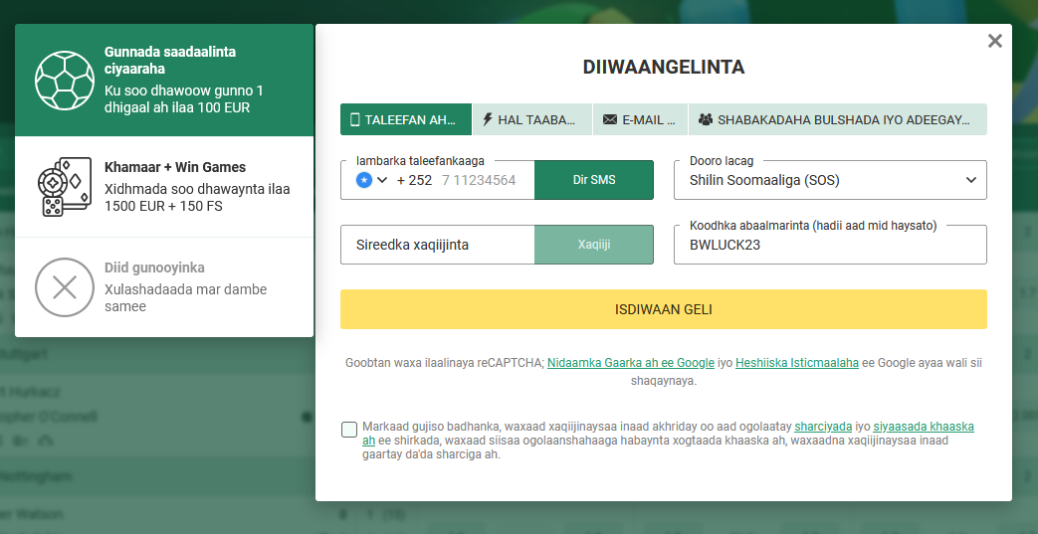Click the lightning bolt one-click icon
This screenshot has width=1038, height=534.
tap(488, 119)
